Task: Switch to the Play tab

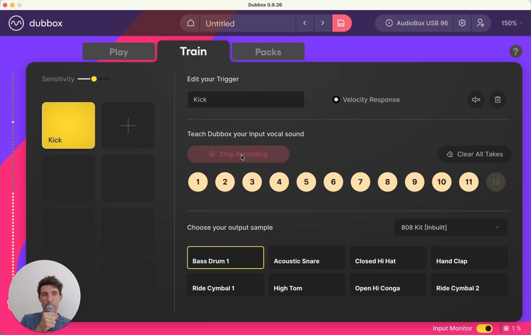Action: (x=119, y=52)
